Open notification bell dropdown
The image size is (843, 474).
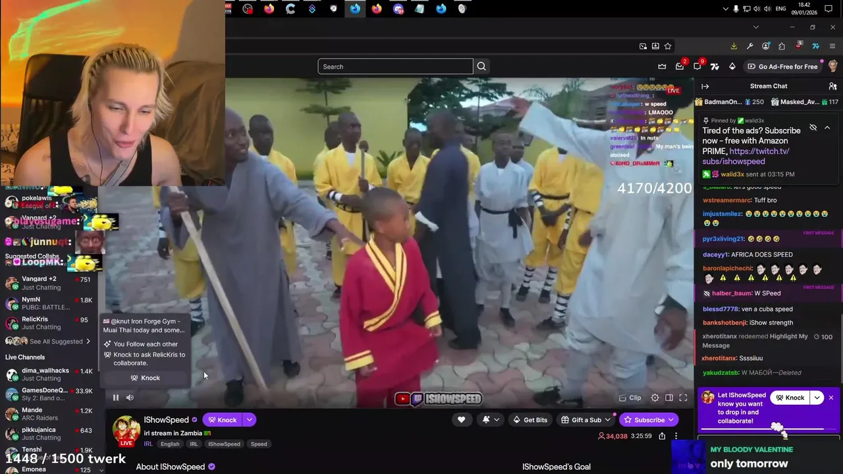[491, 420]
